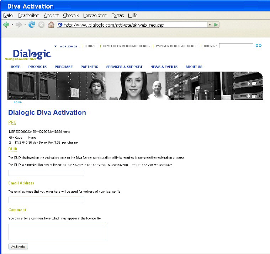The image size is (270, 254).
Task: Open the Products navigation item
Action: coord(37,67)
